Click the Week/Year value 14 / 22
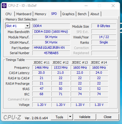The height and width of the screenshot is (124, 122). pyautogui.click(x=104, y=37)
